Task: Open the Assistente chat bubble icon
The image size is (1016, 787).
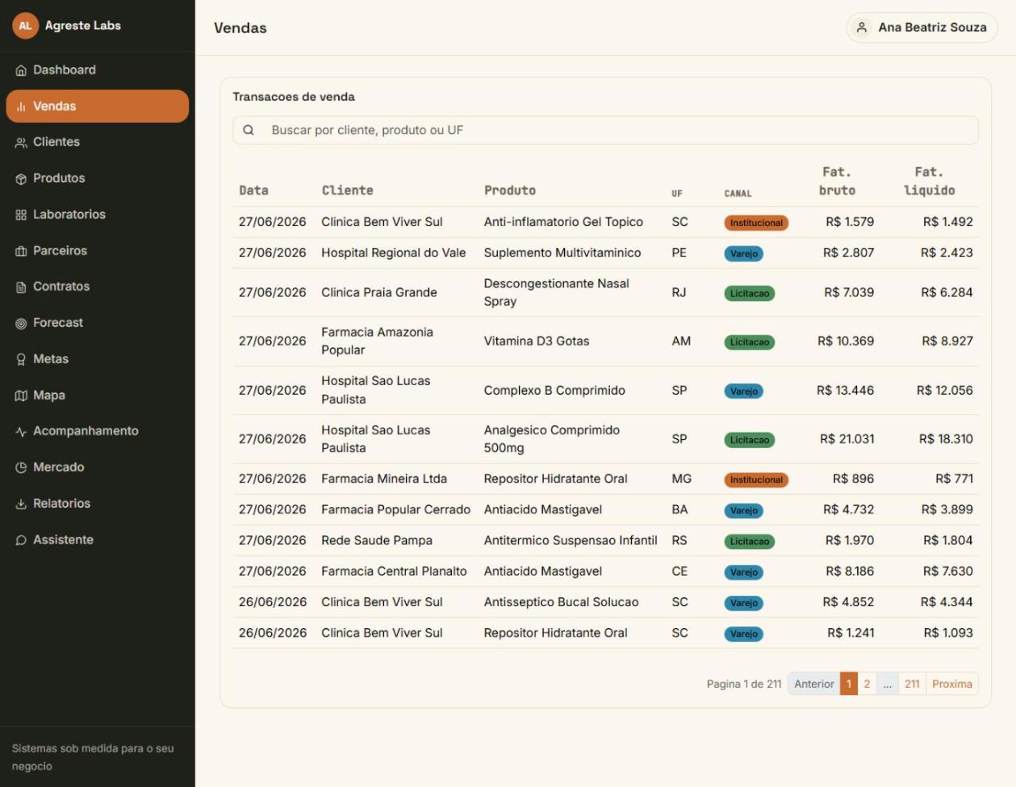Action: tap(21, 540)
